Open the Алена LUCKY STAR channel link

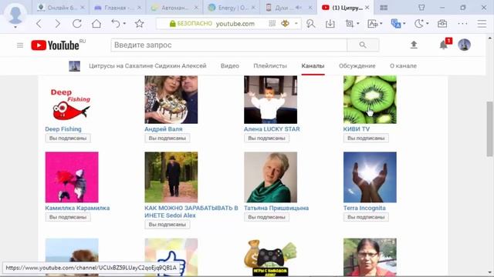[272, 129]
